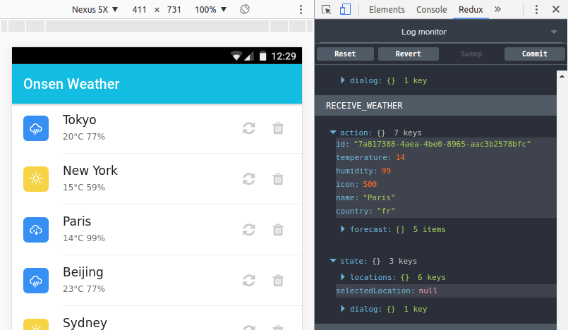This screenshot has height=330, width=568.
Task: Open the New York location entry
Action: pyautogui.click(x=157, y=179)
